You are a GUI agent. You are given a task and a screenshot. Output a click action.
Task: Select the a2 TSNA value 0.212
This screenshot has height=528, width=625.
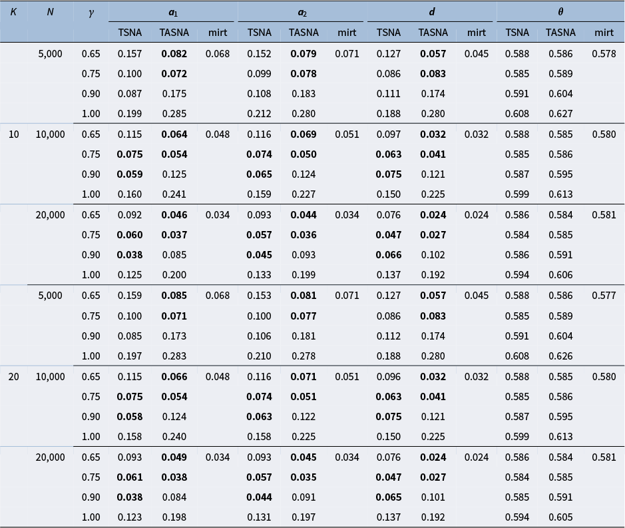pos(259,114)
